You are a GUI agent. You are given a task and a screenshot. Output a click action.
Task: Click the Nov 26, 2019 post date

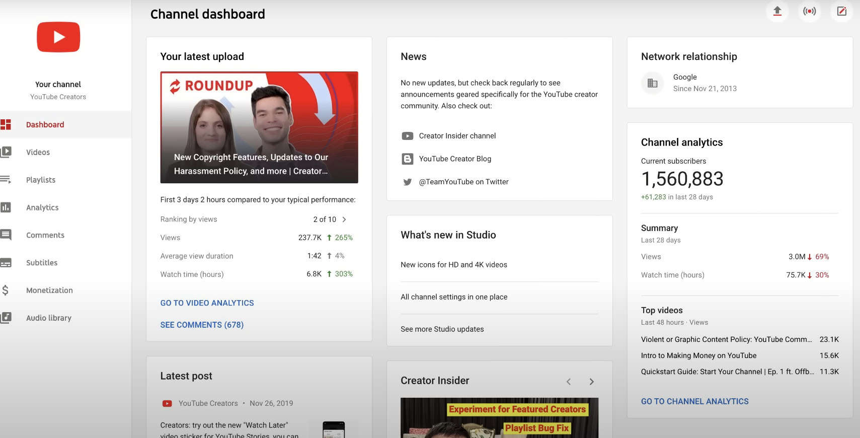point(271,403)
